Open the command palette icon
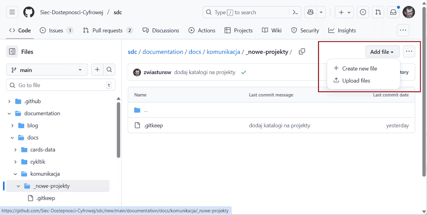Image resolution: width=427 pixels, height=215 pixels. [295, 12]
